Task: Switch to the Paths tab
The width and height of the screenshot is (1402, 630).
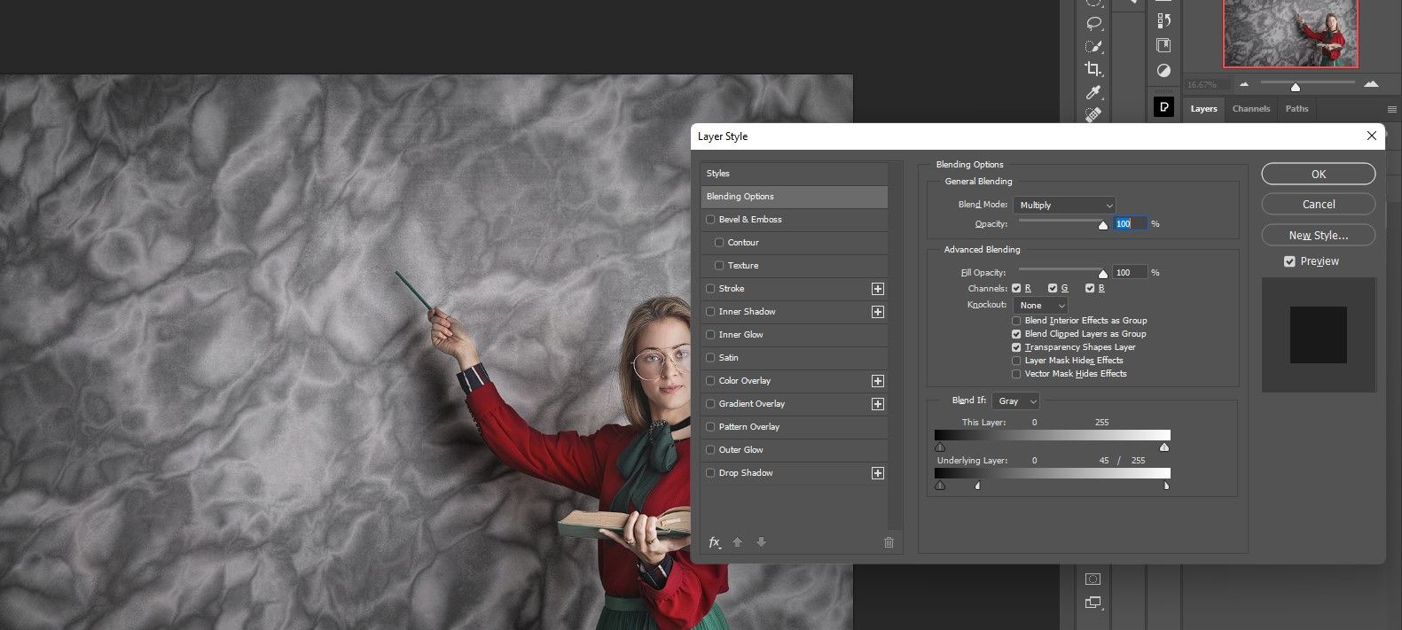Action: (x=1296, y=109)
